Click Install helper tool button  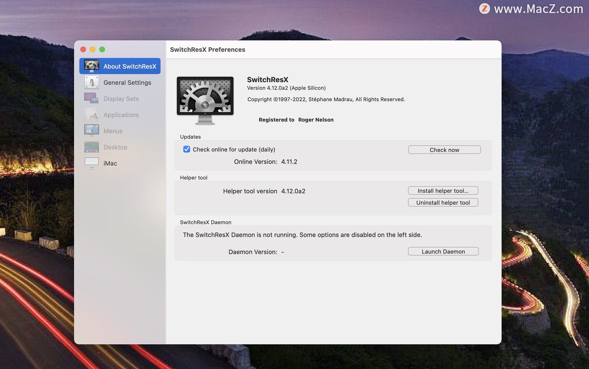click(443, 190)
